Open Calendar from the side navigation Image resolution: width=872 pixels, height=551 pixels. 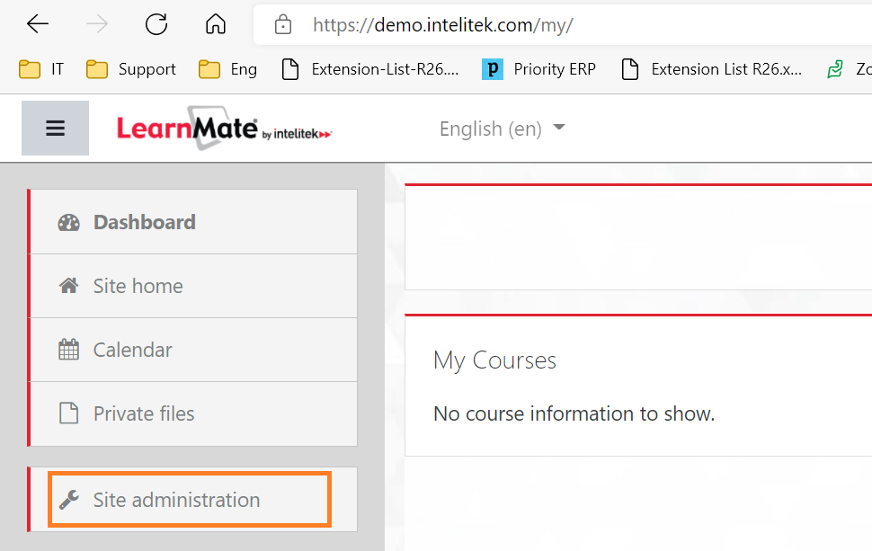tap(193, 350)
